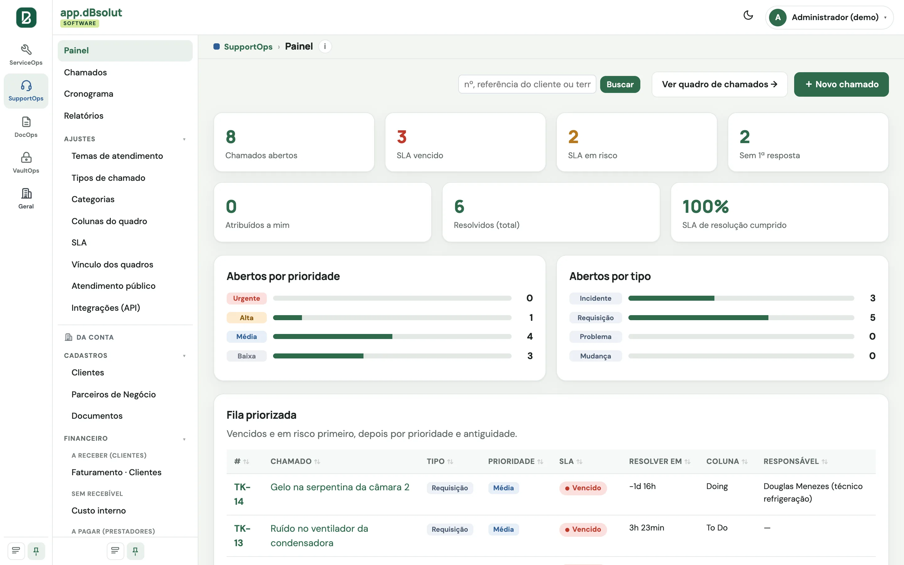The height and width of the screenshot is (565, 904).
Task: Click the Média priority progress bar
Action: point(392,337)
